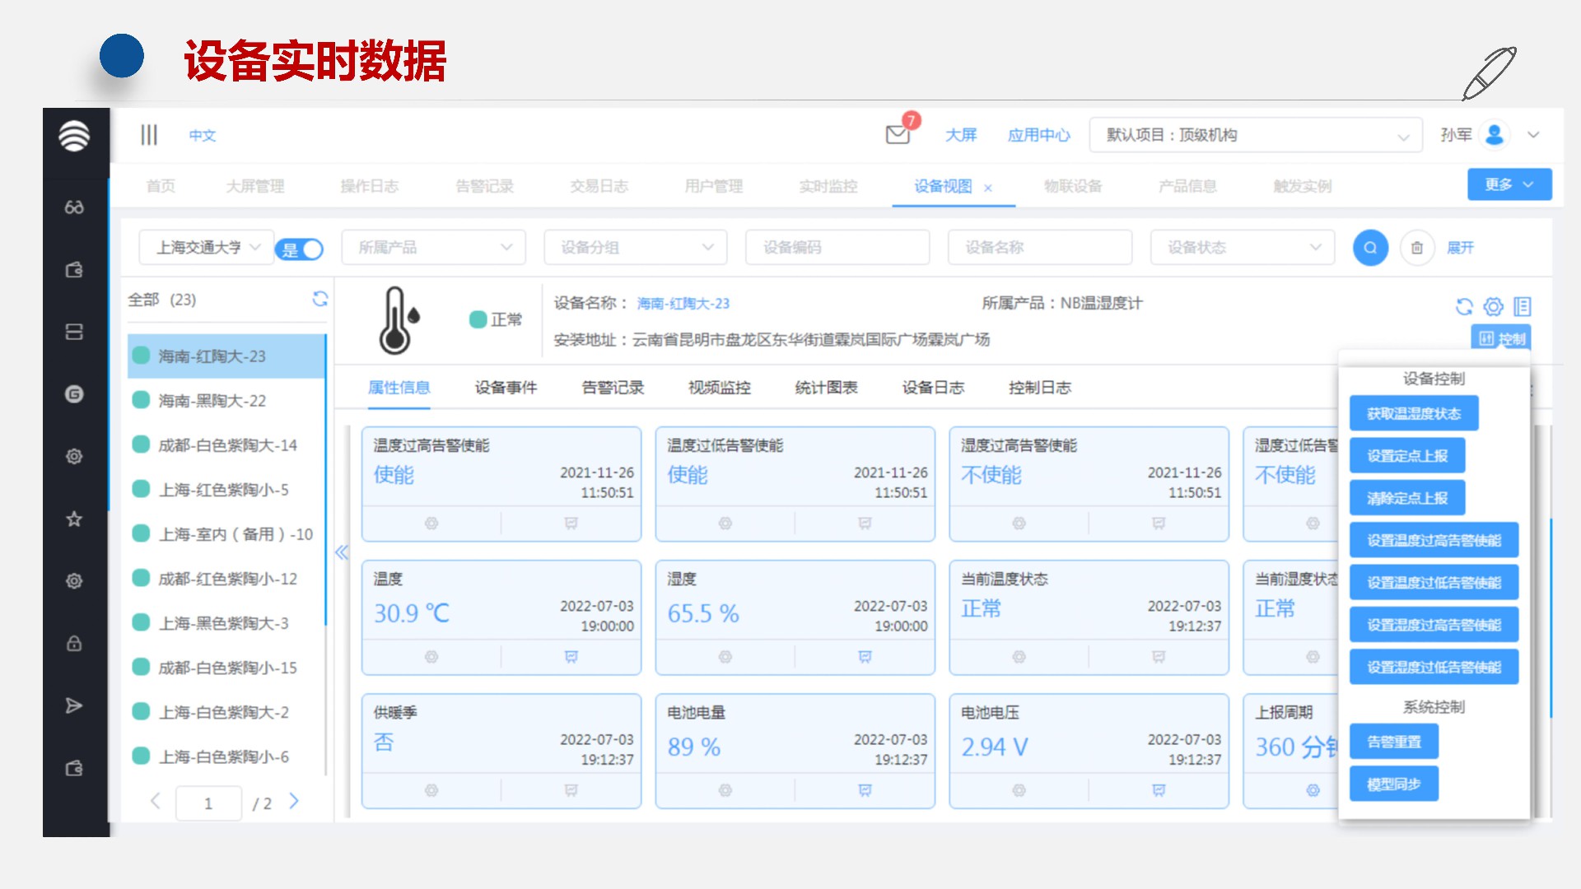This screenshot has width=1581, height=889.
Task: Open 默认项目 顶级机构 project selector
Action: (1255, 135)
